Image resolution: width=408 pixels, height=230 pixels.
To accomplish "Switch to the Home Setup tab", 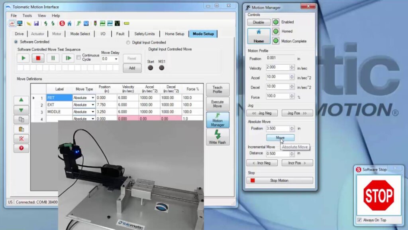I will click(x=175, y=34).
